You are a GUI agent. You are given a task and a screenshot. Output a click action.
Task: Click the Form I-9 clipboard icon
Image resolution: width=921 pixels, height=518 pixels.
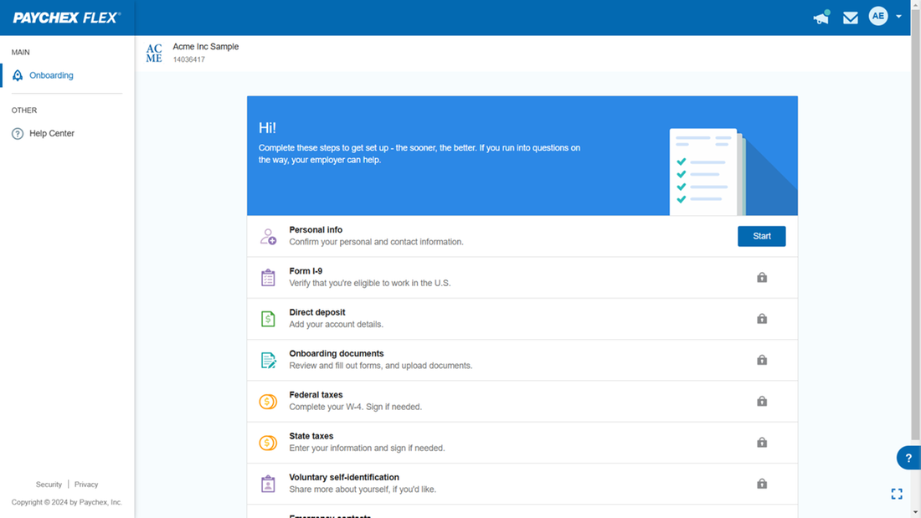point(268,278)
